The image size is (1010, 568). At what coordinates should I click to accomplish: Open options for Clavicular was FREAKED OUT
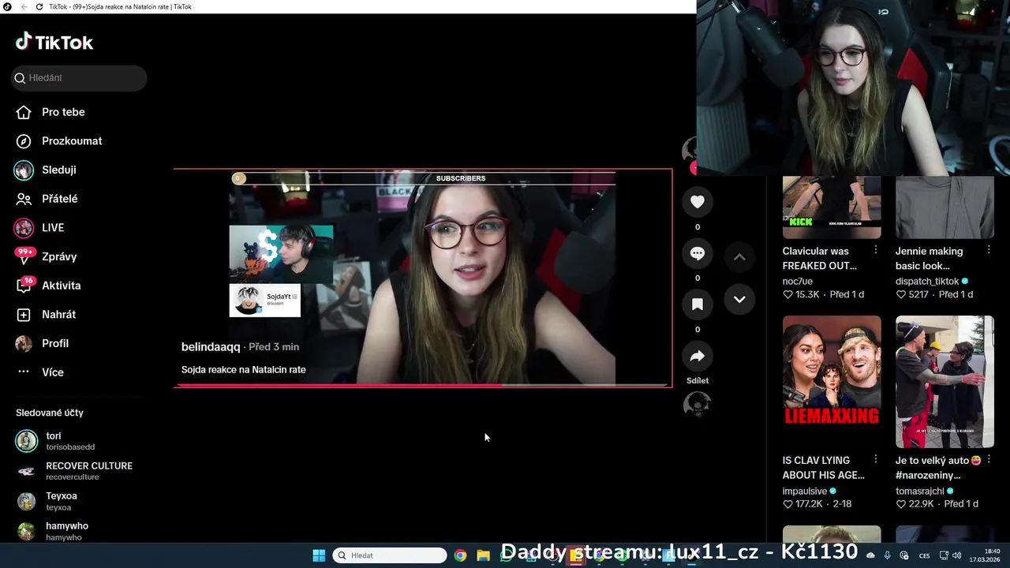pos(875,250)
